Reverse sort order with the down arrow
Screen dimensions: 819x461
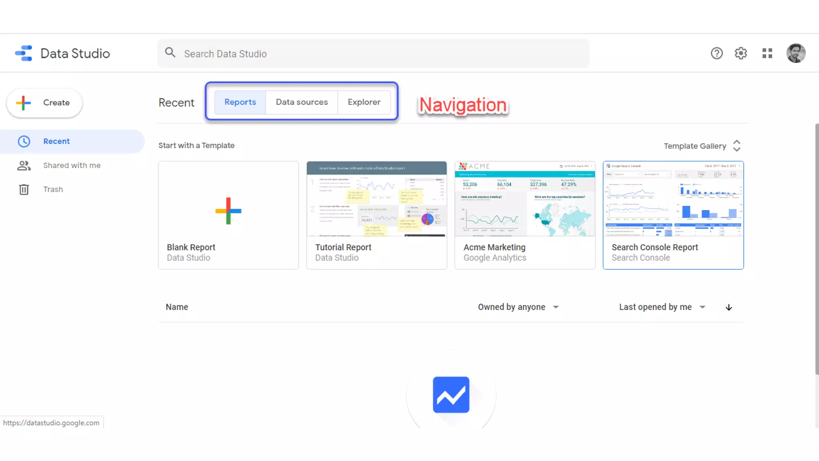pos(729,307)
